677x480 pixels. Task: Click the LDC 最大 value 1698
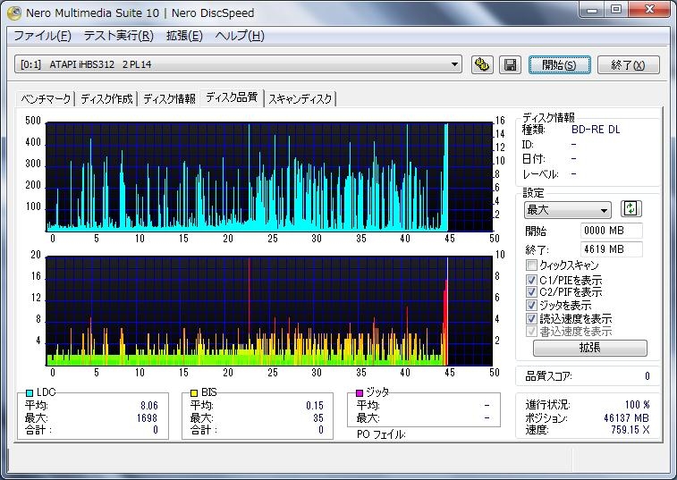point(147,417)
